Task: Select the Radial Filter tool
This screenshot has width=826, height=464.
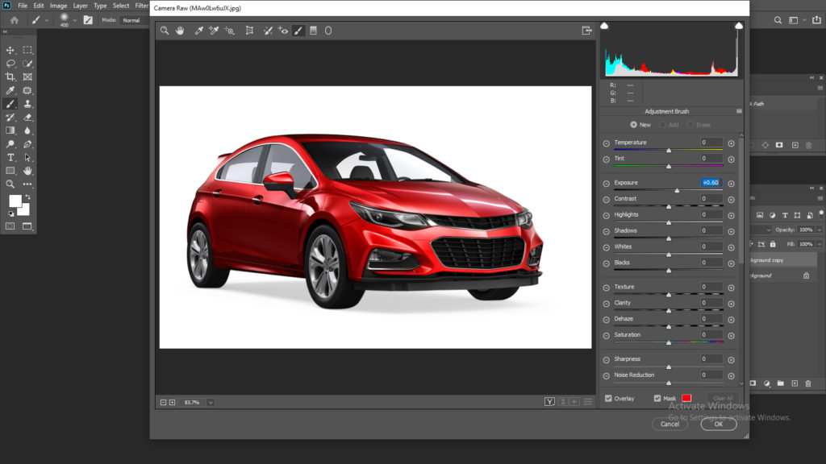Action: 328,31
